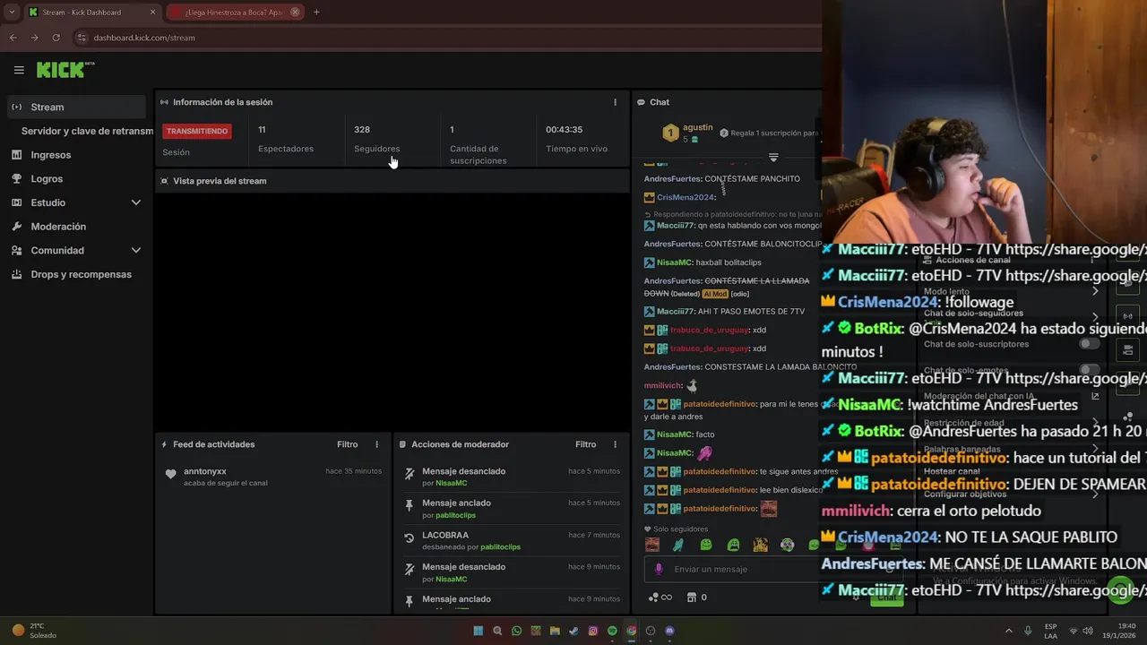Click the smiling green blob emote
1147x645 pixels.
pos(706,545)
